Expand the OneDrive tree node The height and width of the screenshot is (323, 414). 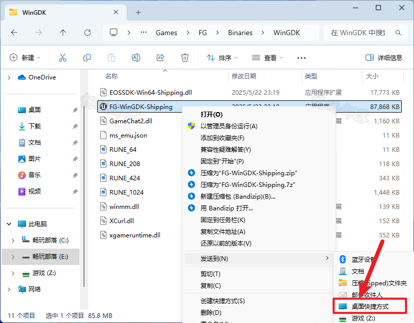(x=9, y=77)
